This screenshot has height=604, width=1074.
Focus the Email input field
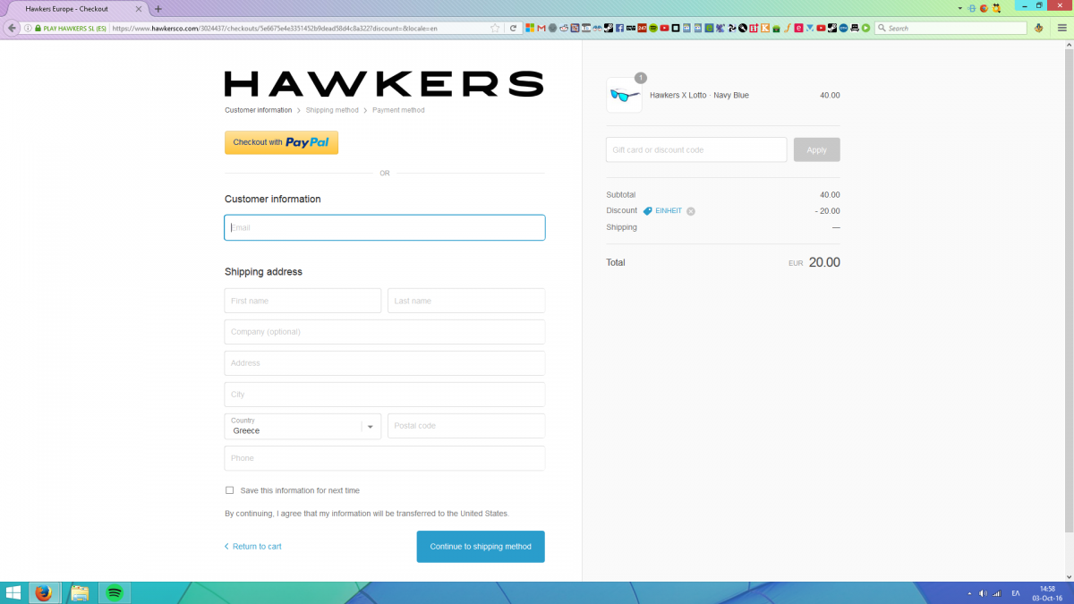[385, 227]
